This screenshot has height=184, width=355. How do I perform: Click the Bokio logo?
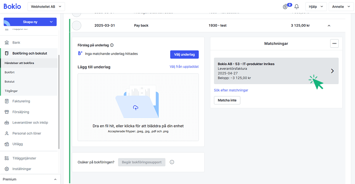[x=12, y=6]
